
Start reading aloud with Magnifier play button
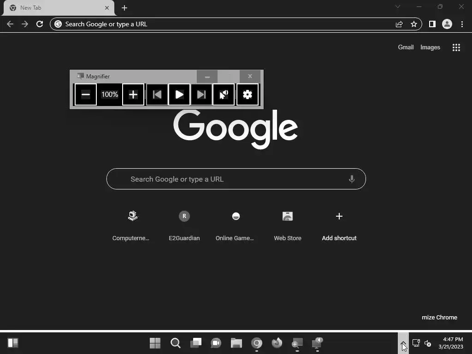pos(179,94)
